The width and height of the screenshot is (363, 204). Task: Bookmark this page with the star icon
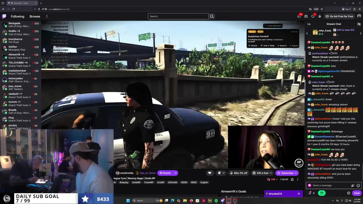tap(322, 9)
